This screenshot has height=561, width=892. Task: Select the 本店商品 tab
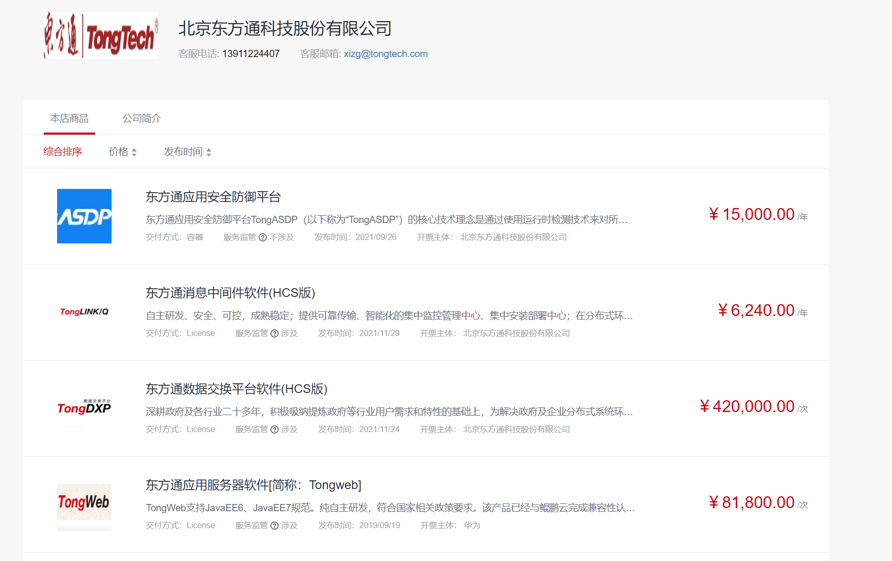click(x=69, y=119)
